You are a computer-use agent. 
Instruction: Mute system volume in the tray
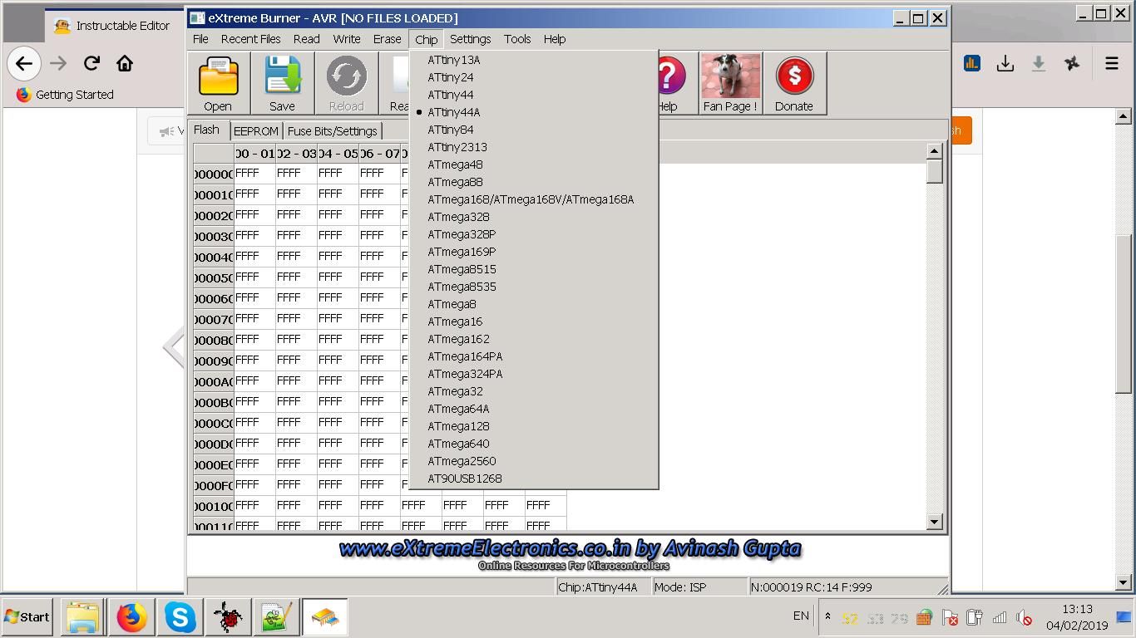(1024, 616)
